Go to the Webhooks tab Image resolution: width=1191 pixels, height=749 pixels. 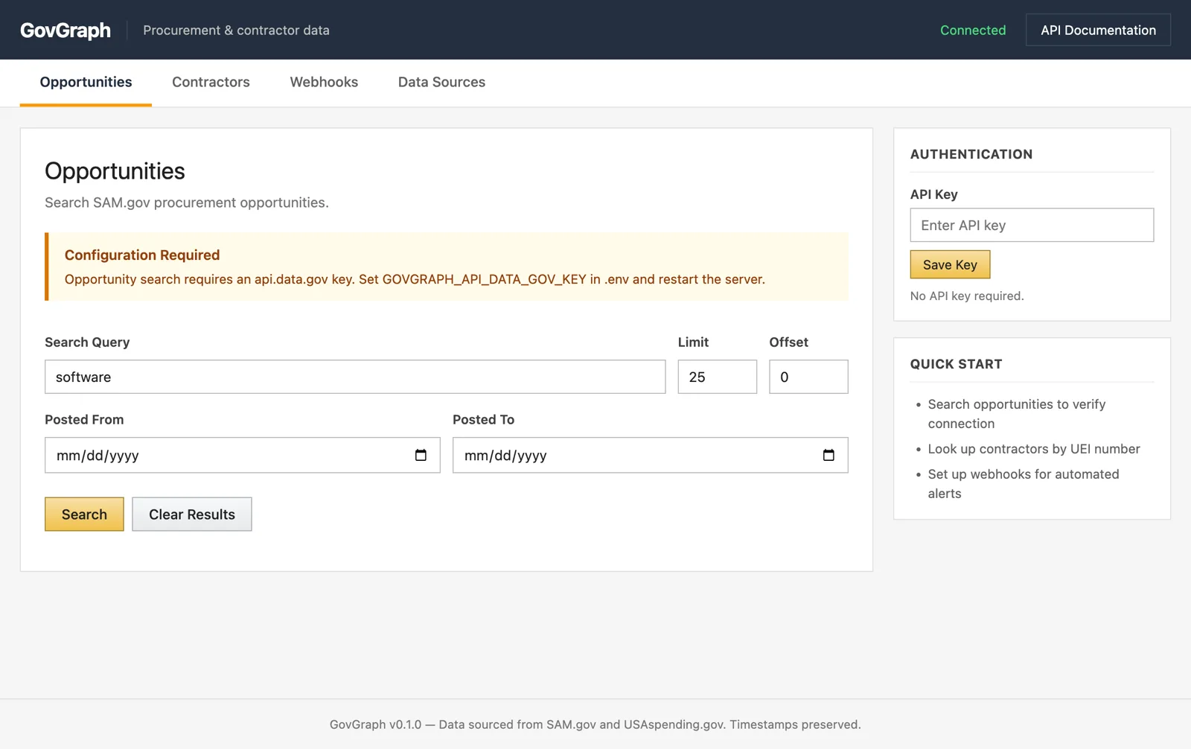(324, 82)
